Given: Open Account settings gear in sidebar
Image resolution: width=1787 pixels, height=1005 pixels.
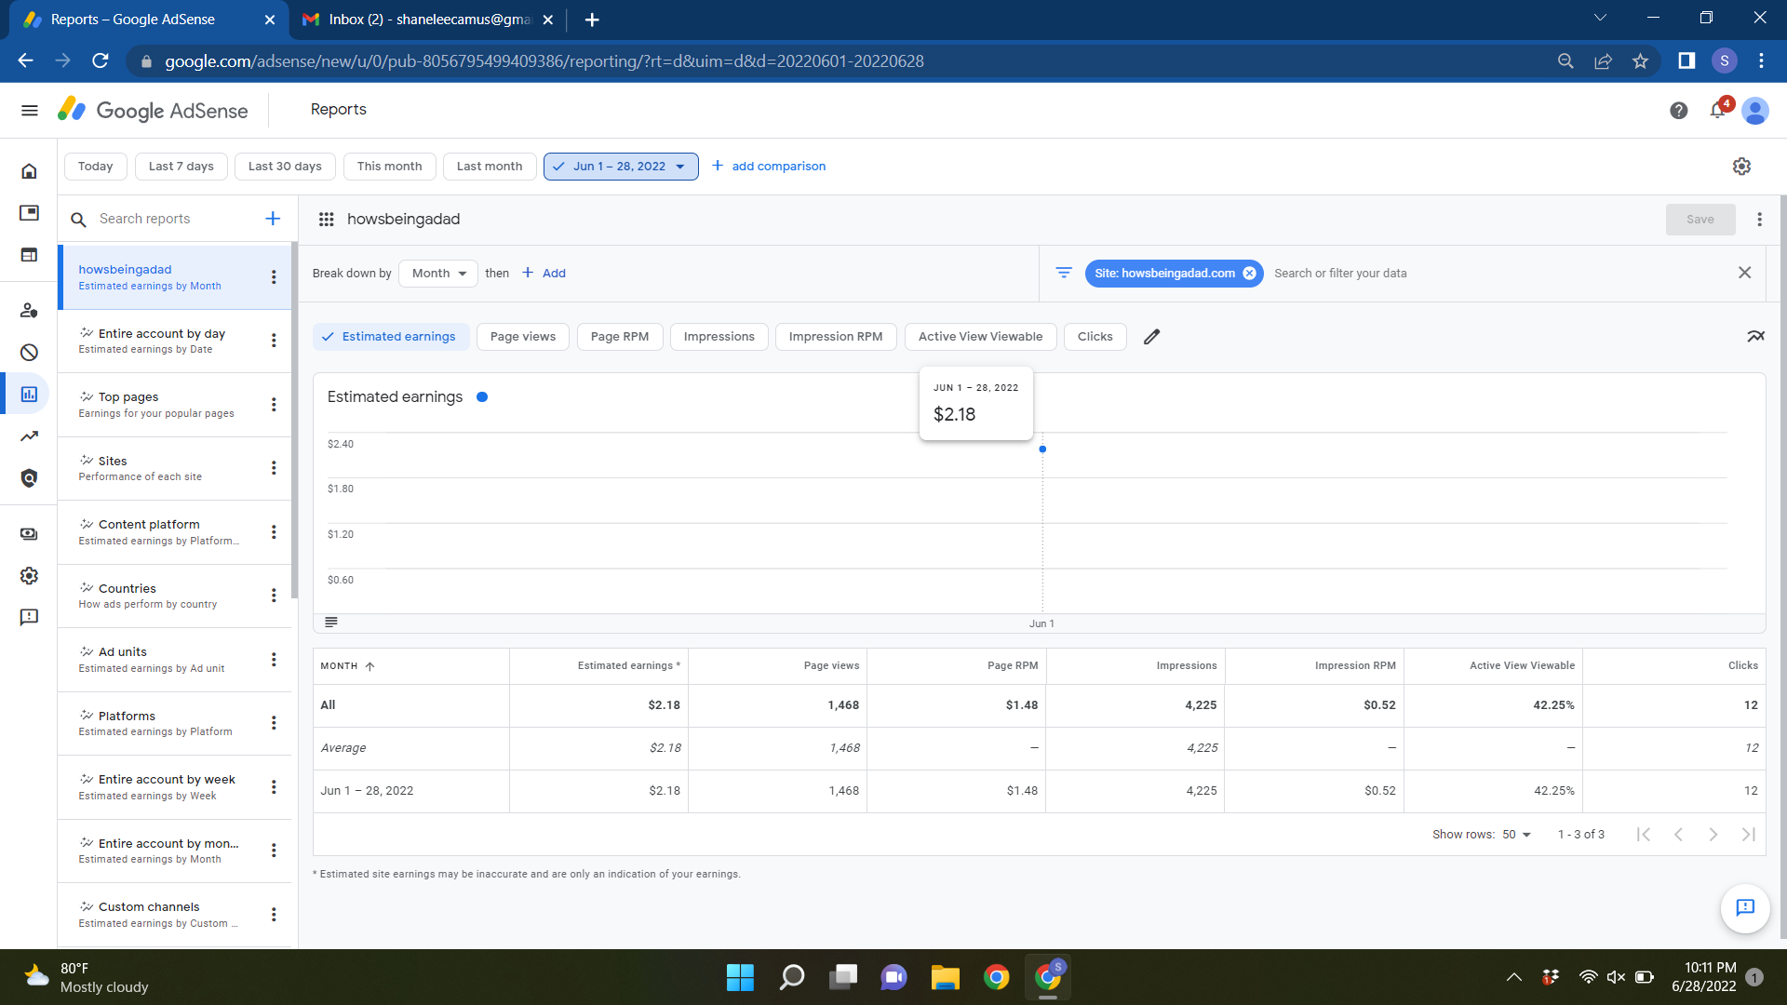Looking at the screenshot, I should coord(30,576).
